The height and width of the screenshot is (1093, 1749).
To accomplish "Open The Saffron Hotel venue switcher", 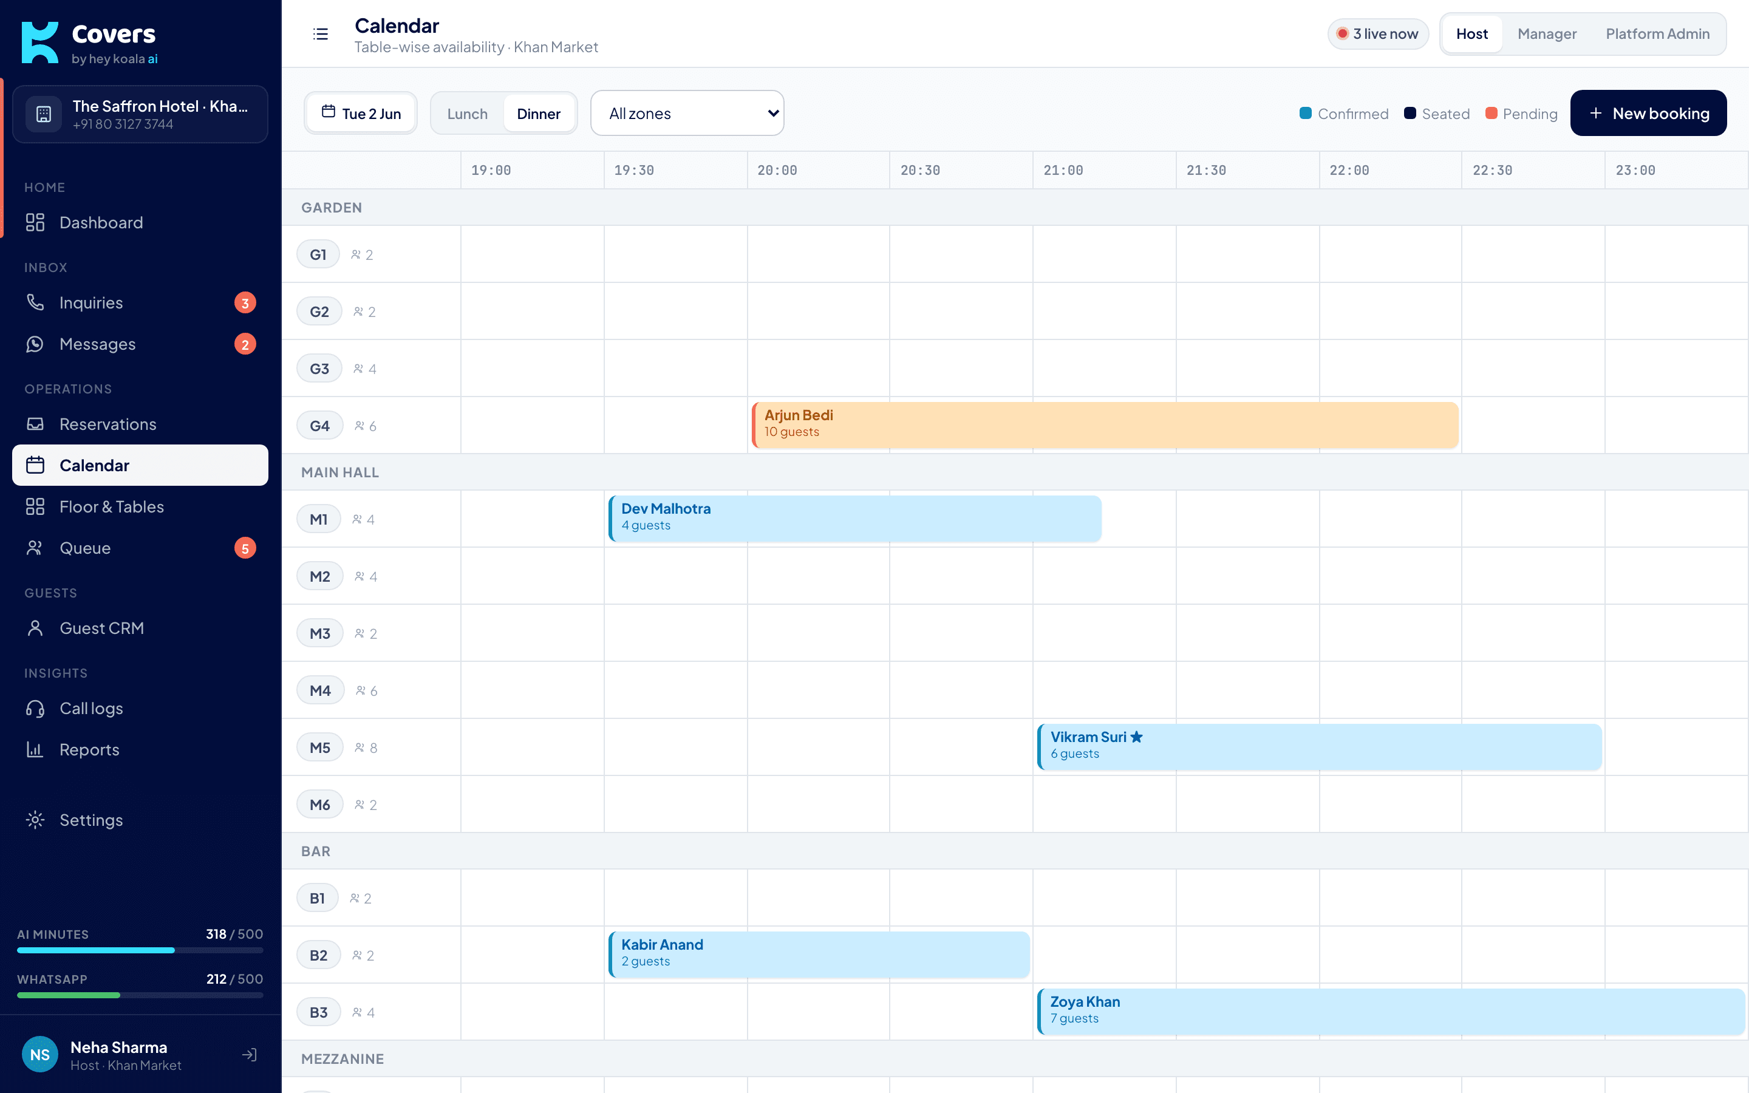I will tap(140, 114).
